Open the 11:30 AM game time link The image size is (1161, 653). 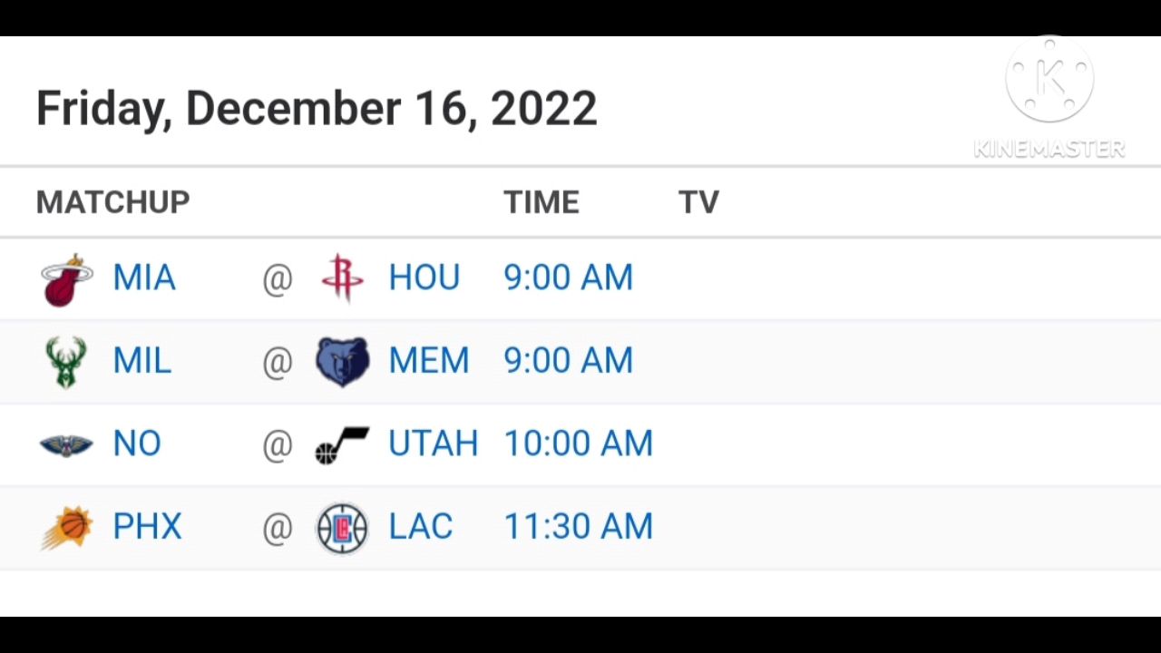click(578, 527)
